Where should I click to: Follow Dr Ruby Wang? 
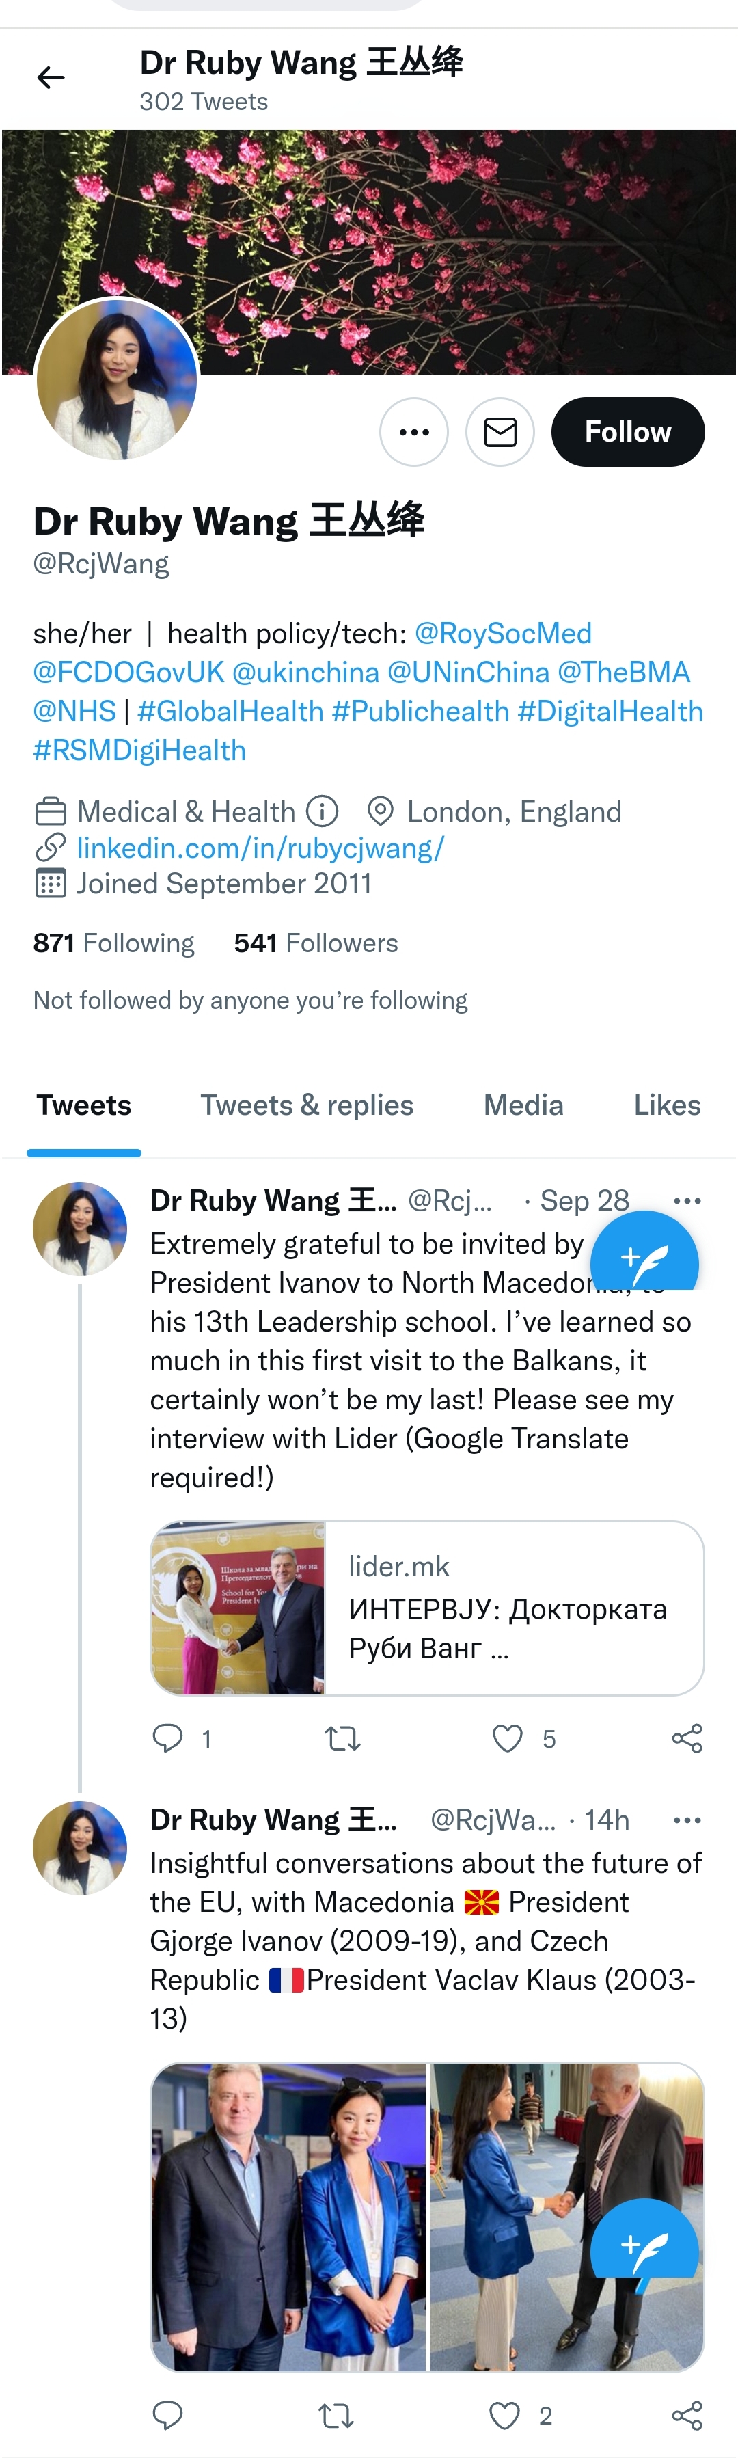(627, 432)
